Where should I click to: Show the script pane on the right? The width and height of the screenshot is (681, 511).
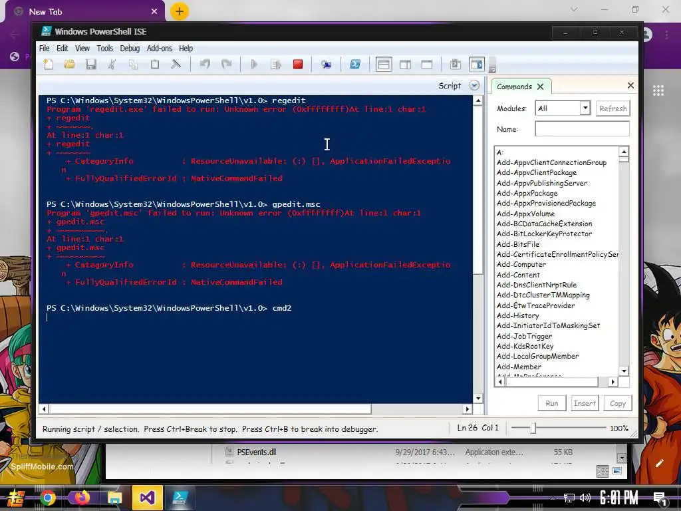[405, 65]
